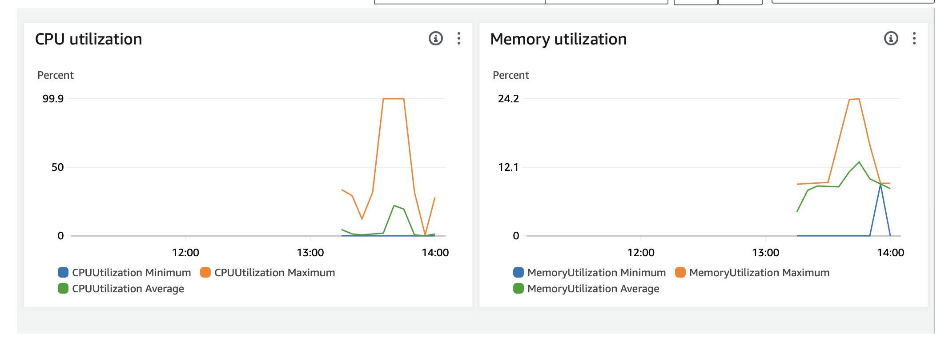The width and height of the screenshot is (949, 339).
Task: Toggle the CPUUtilization Maximum series label
Action: (274, 273)
